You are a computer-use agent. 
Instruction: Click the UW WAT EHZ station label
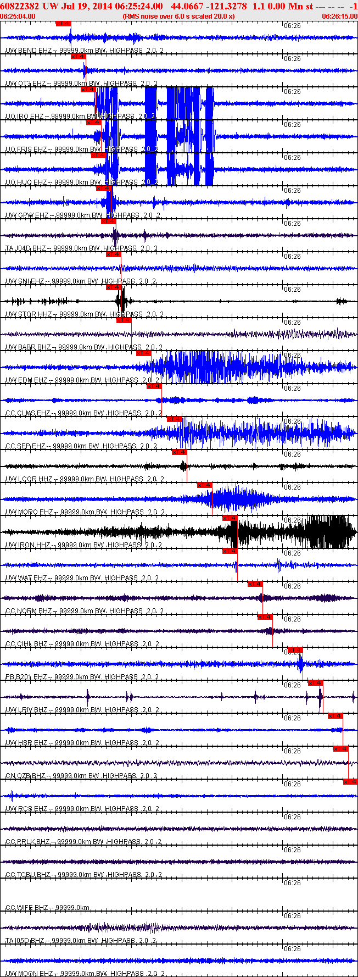coord(82,578)
